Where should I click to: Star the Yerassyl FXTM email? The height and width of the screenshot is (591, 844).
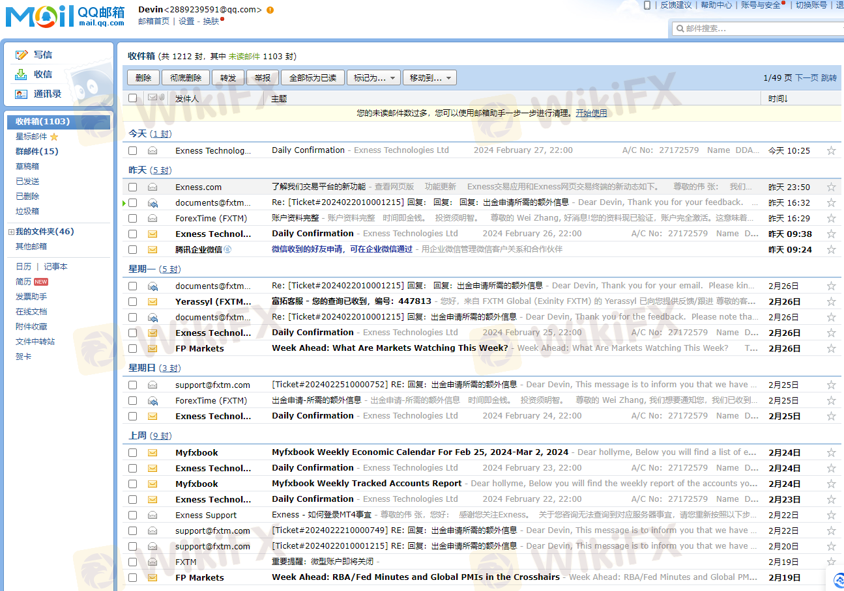coord(831,301)
